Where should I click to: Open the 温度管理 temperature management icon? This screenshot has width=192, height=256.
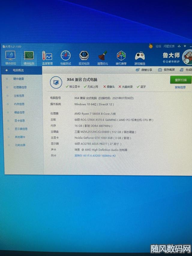(x=47, y=58)
